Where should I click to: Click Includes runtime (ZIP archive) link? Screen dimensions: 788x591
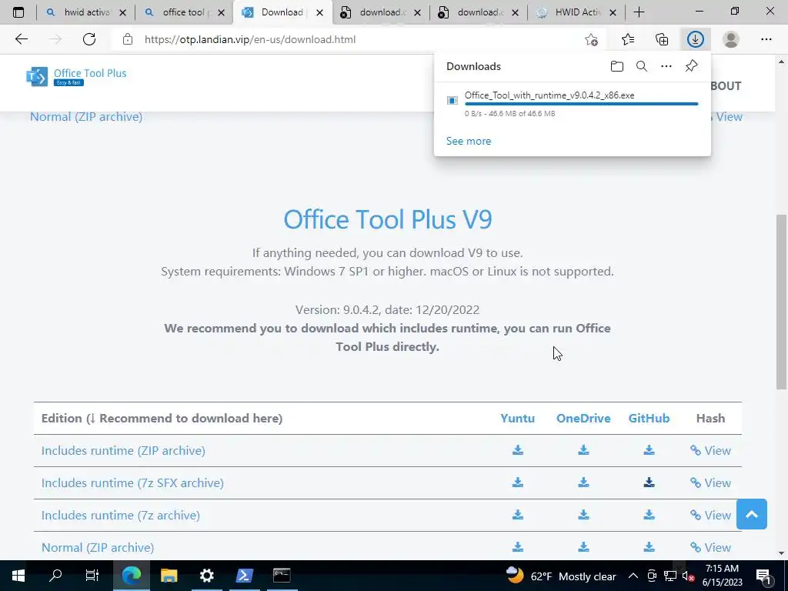click(123, 451)
